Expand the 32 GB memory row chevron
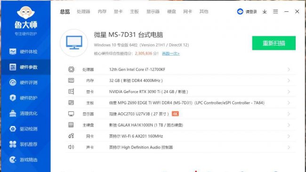 (x=289, y=81)
